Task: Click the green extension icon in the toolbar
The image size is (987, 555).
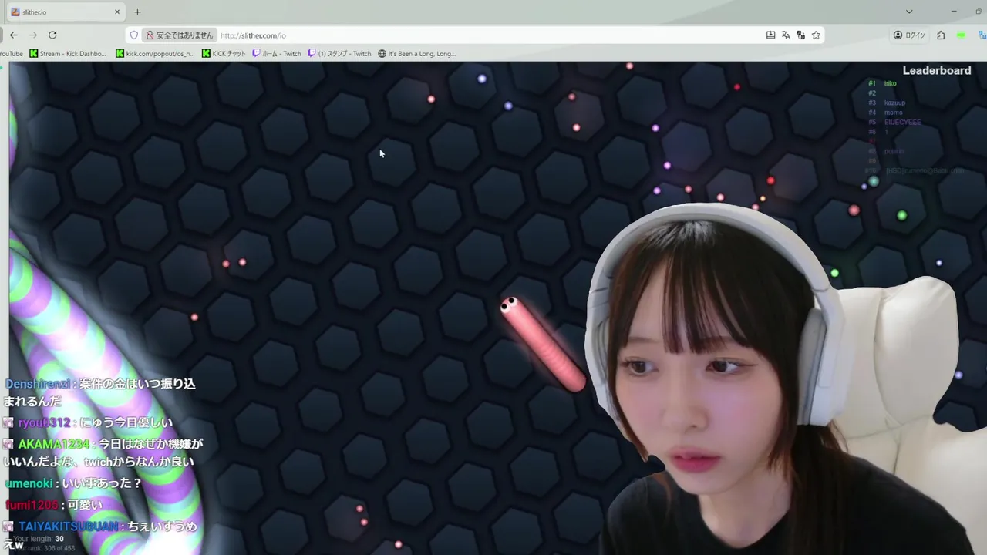Action: (x=961, y=35)
